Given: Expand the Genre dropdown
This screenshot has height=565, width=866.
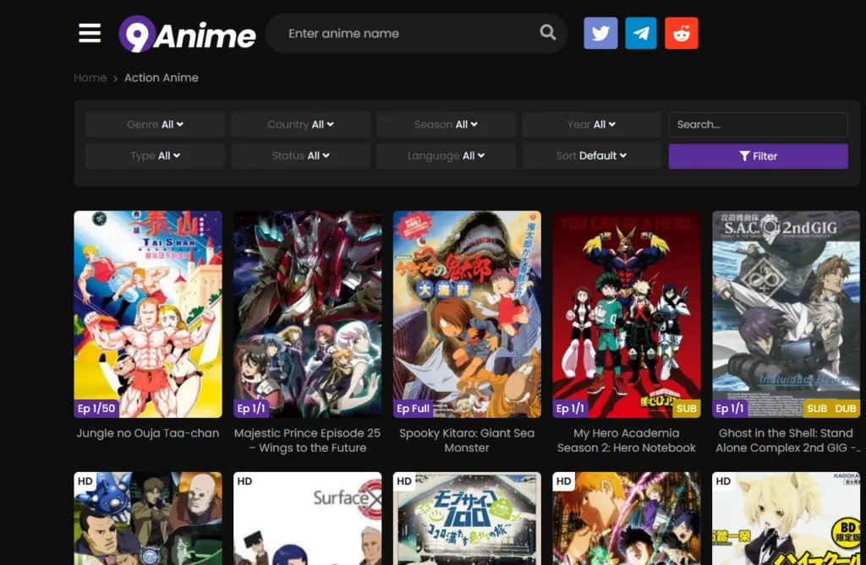Looking at the screenshot, I should [154, 124].
